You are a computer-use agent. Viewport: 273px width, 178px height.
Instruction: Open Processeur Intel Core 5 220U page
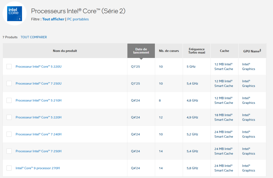point(38,67)
